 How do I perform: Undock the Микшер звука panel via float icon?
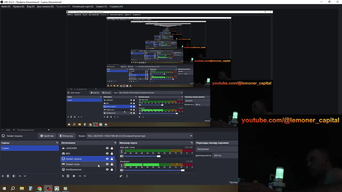click(x=192, y=143)
